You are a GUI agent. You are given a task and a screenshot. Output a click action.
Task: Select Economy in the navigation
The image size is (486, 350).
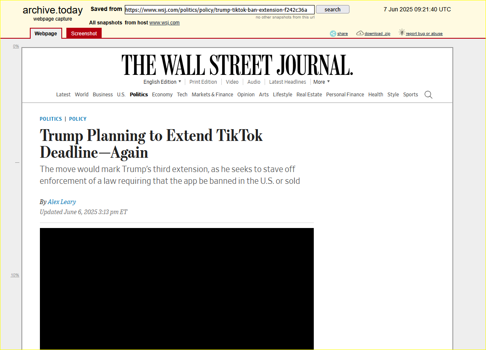click(162, 95)
